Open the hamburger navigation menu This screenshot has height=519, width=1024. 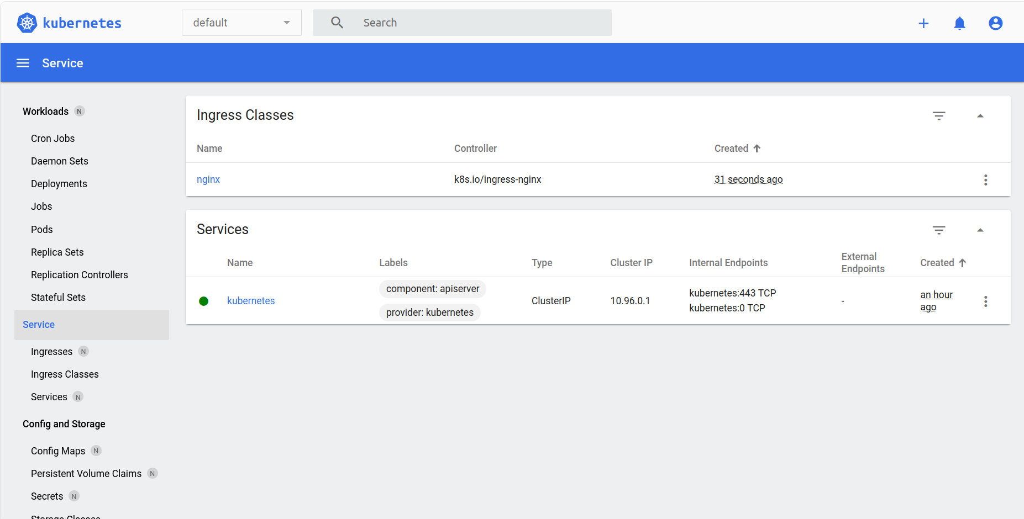point(23,63)
